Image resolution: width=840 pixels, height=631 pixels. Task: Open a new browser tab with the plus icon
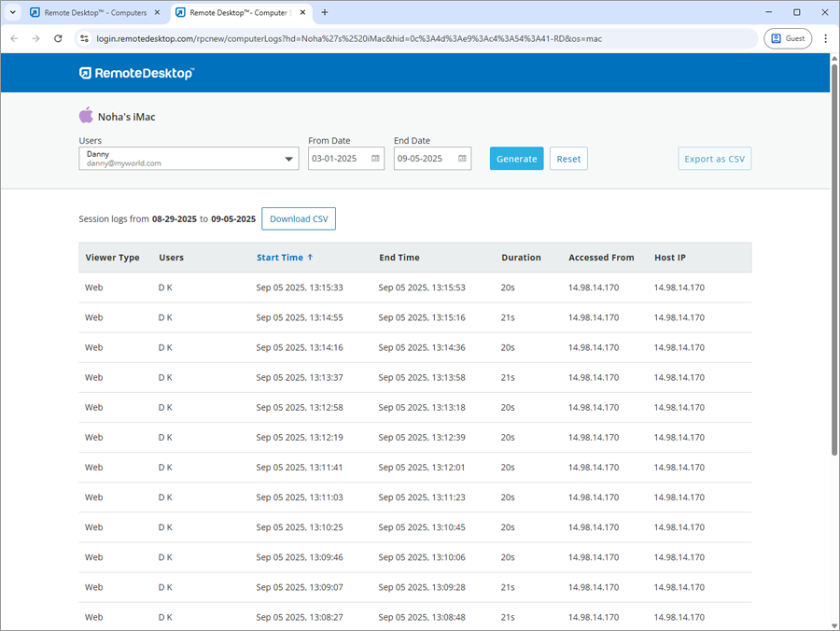tap(325, 12)
